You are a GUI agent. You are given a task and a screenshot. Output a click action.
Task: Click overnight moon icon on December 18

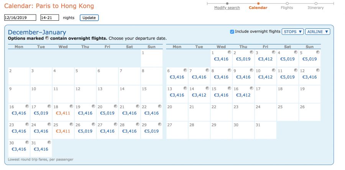(71, 106)
